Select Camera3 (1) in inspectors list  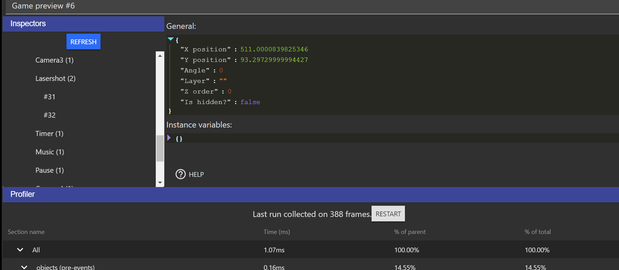pyautogui.click(x=55, y=60)
